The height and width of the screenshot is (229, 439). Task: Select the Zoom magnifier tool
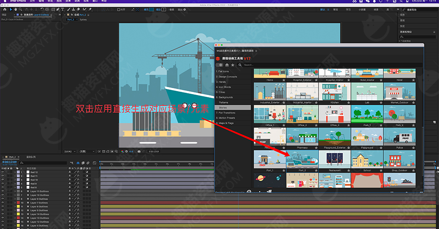(20, 10)
